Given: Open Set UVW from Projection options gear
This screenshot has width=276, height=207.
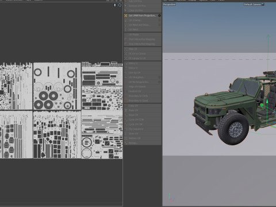Looking at the screenshot, I should tap(159, 16).
